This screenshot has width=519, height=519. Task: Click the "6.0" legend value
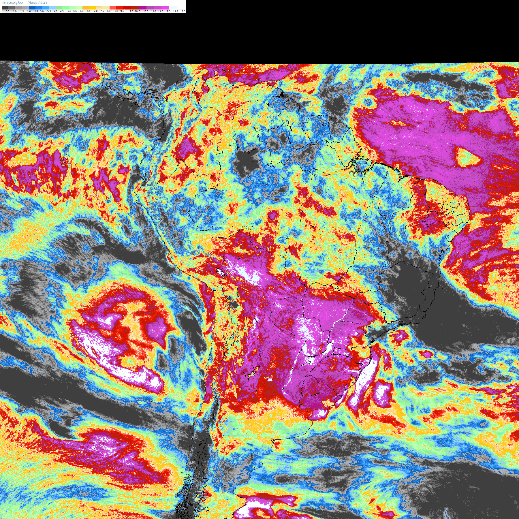click(82, 11)
